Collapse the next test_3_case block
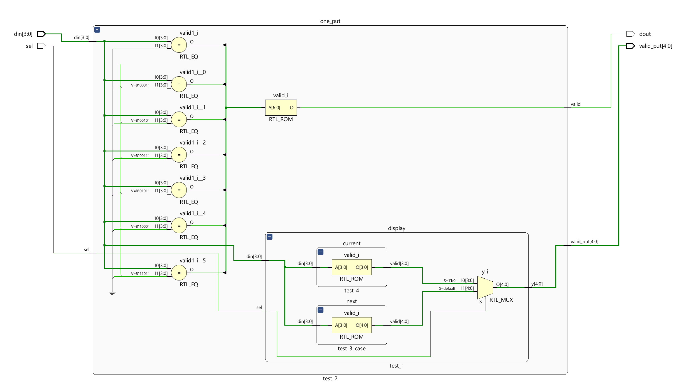 point(321,310)
